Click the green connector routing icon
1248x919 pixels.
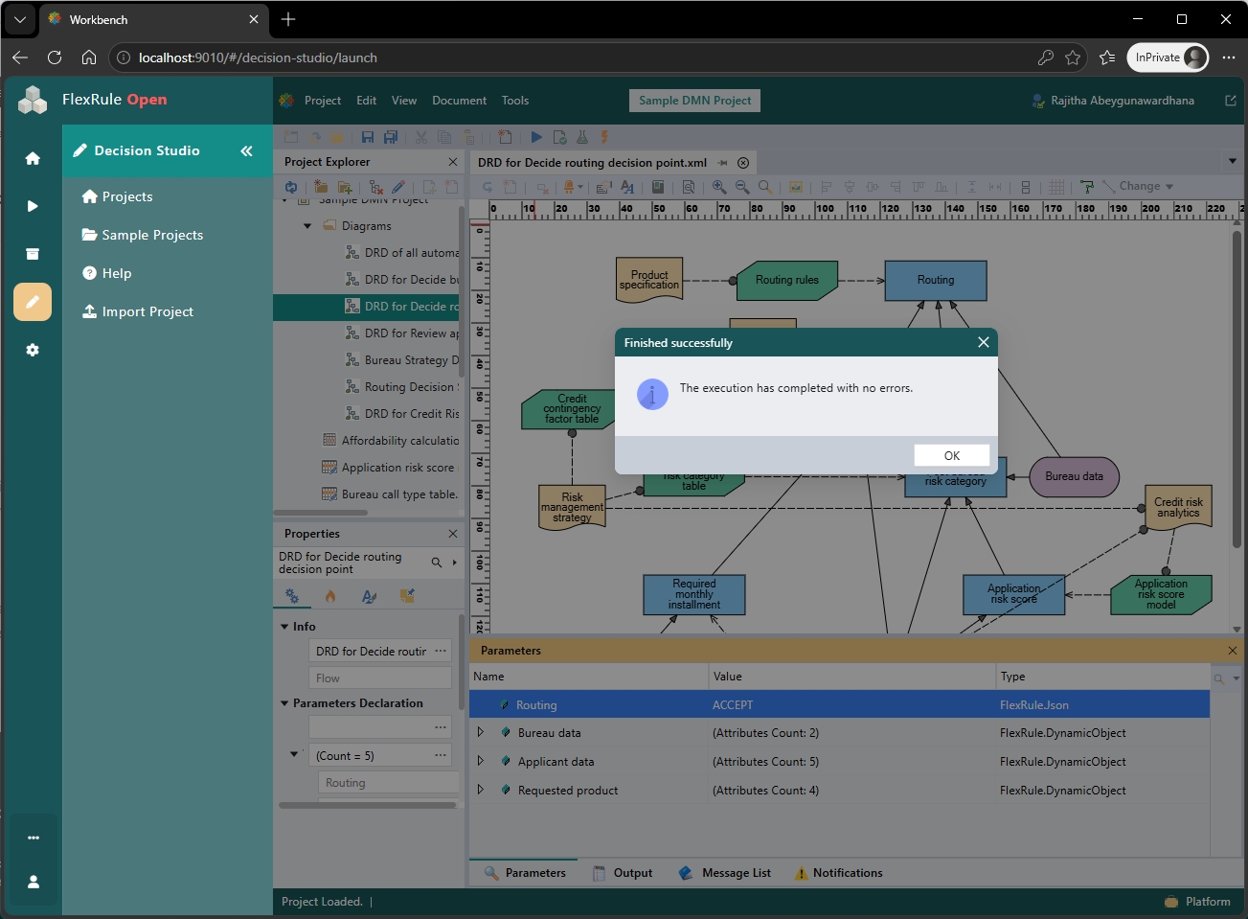tap(1086, 187)
